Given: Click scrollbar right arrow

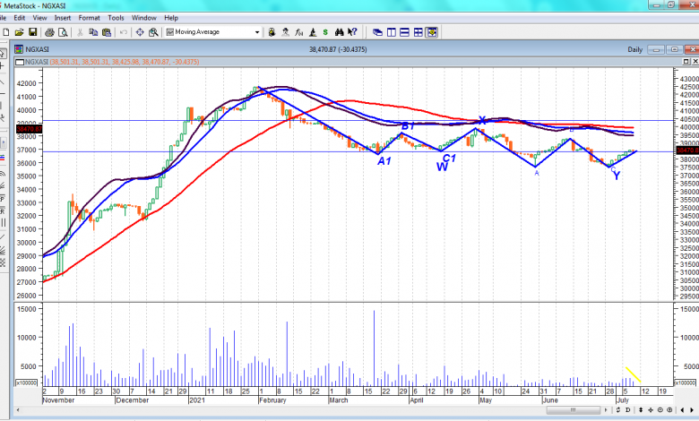Looking at the screenshot, I should tap(606, 410).
